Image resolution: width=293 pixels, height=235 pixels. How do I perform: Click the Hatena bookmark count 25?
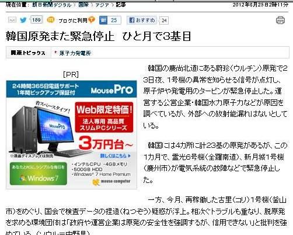coord(114,20)
